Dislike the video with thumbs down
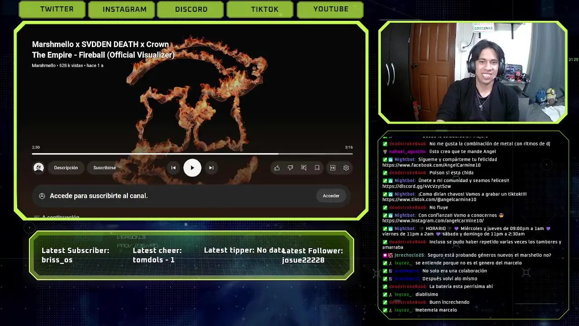 [x=290, y=168]
